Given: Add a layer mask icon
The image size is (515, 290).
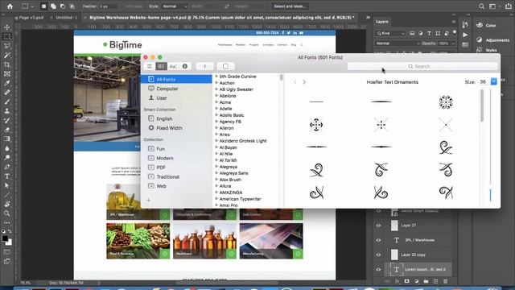Looking at the screenshot, I should click(x=407, y=281).
